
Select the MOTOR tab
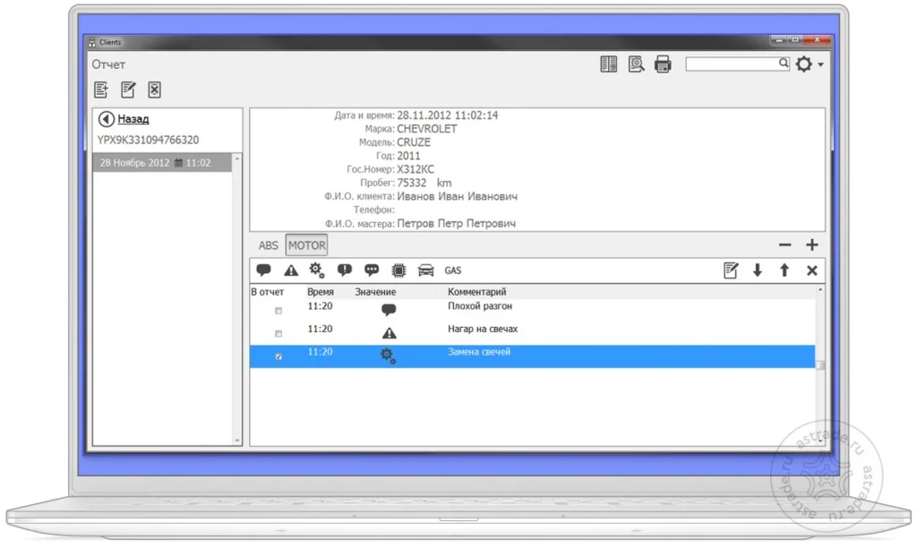point(306,244)
